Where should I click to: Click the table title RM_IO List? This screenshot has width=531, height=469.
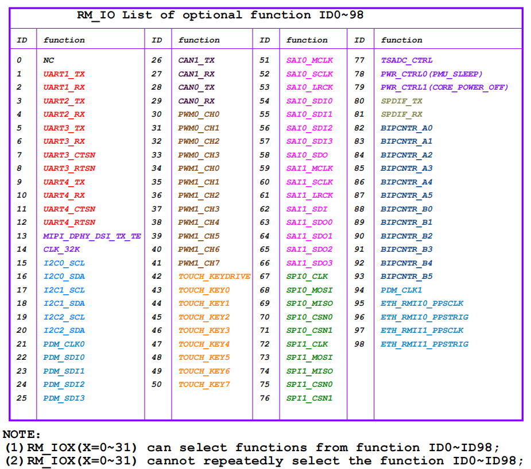(220, 16)
